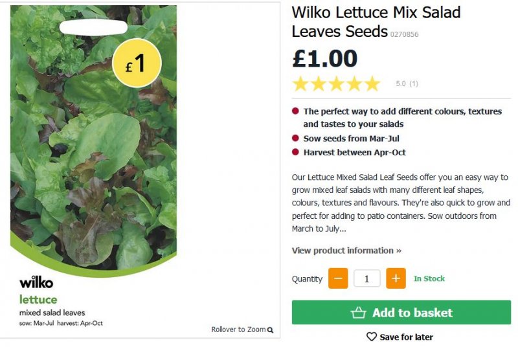This screenshot has height=347, width=518.
Task: Click the minus quantity button
Action: click(x=338, y=278)
